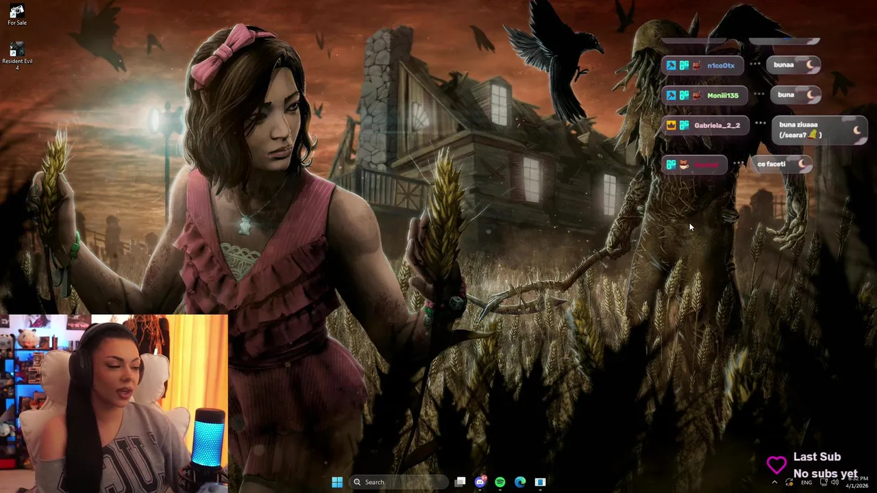Open the Windows Start menu

coord(337,482)
